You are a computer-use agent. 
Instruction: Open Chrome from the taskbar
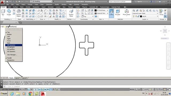pos(30,94)
